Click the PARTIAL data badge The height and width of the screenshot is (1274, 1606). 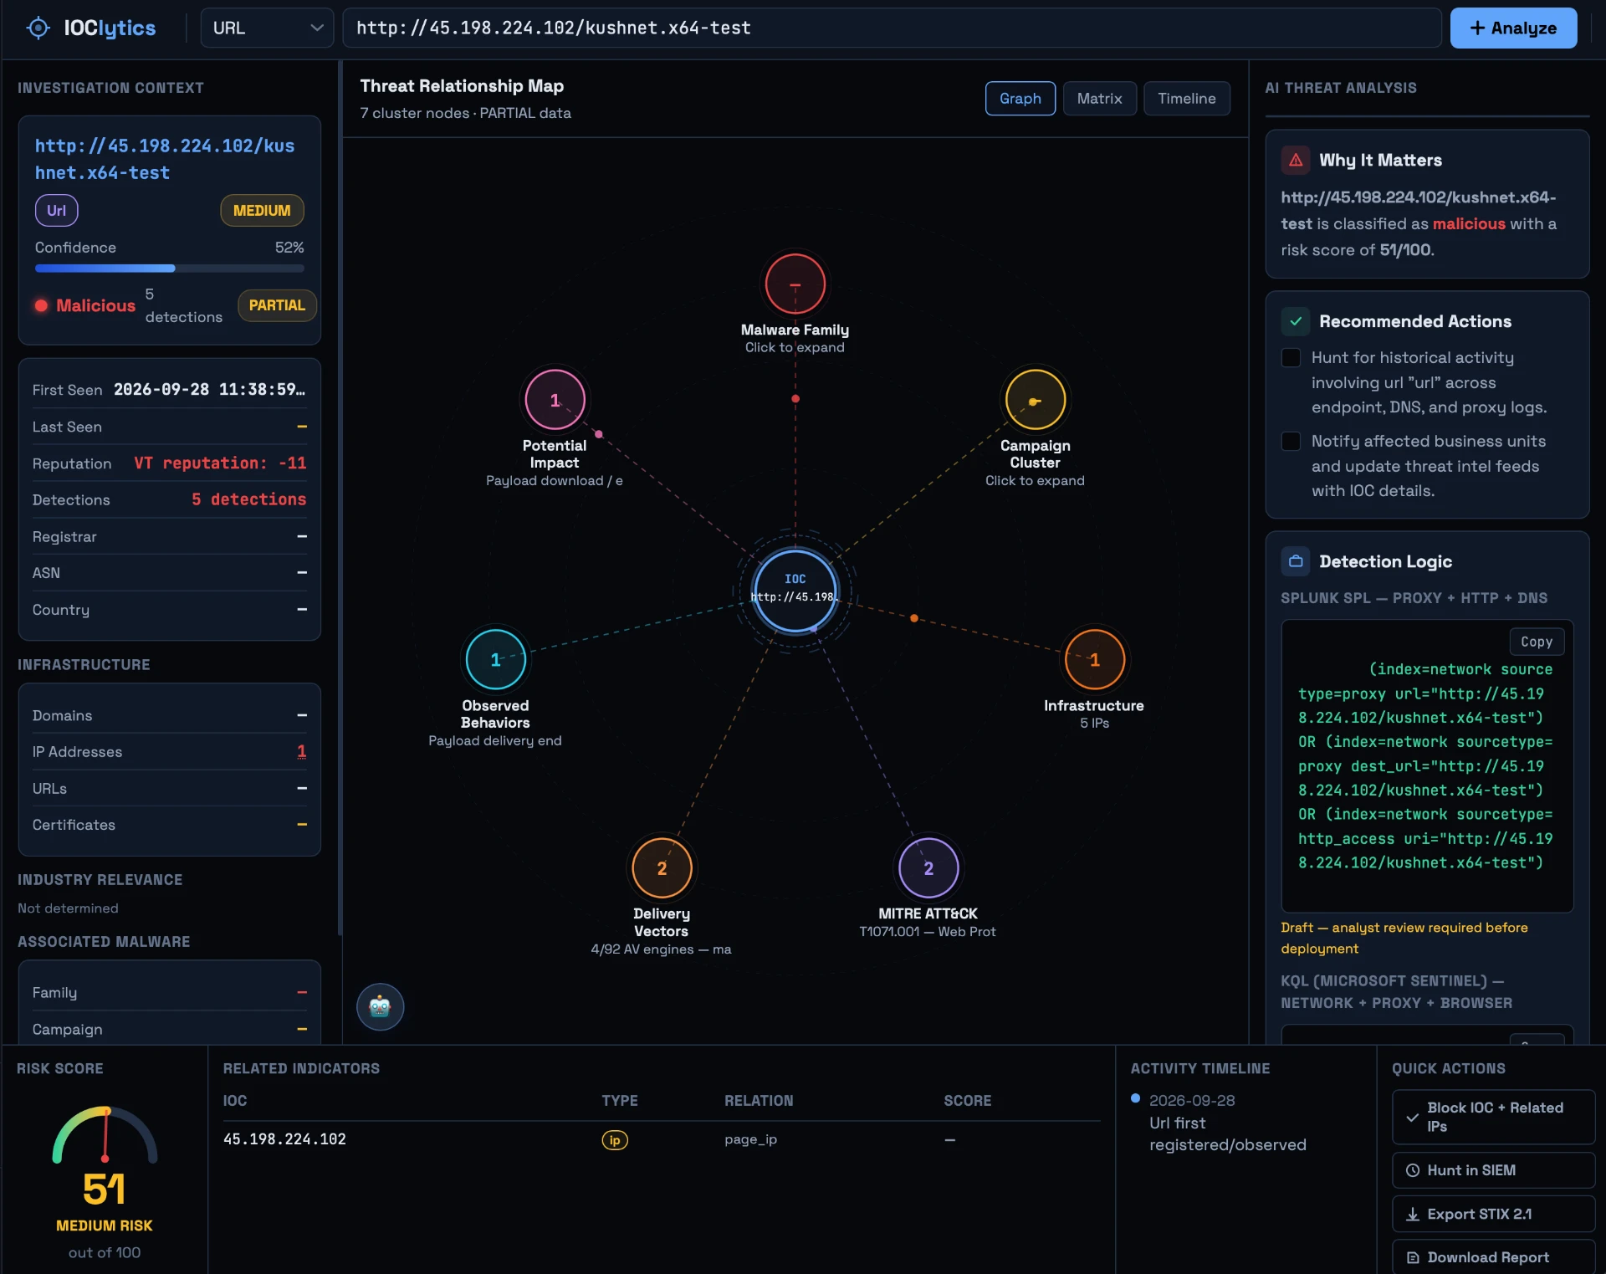[277, 305]
